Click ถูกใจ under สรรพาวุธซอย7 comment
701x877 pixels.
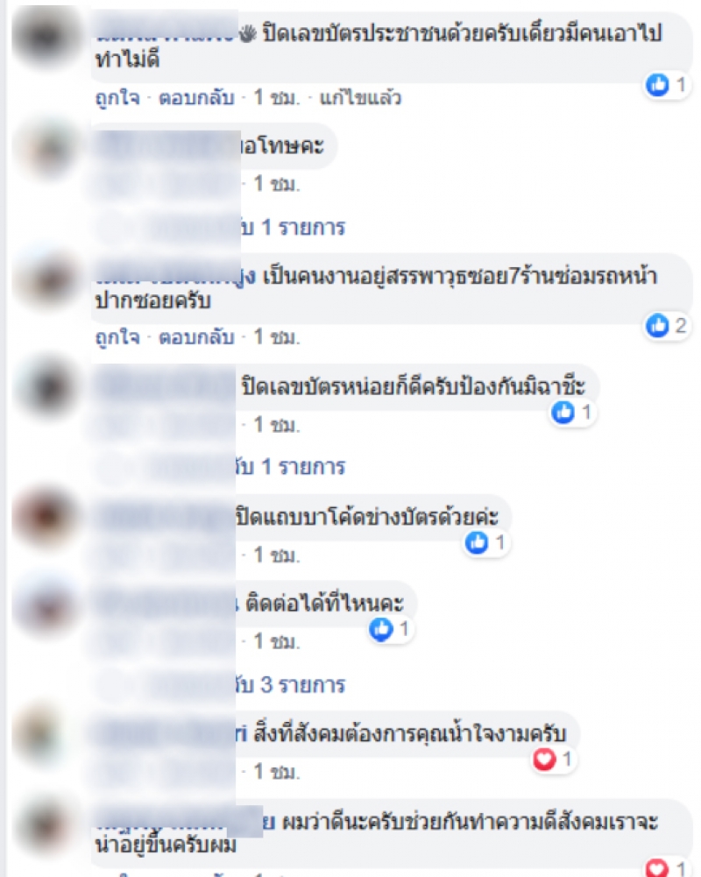point(117,337)
